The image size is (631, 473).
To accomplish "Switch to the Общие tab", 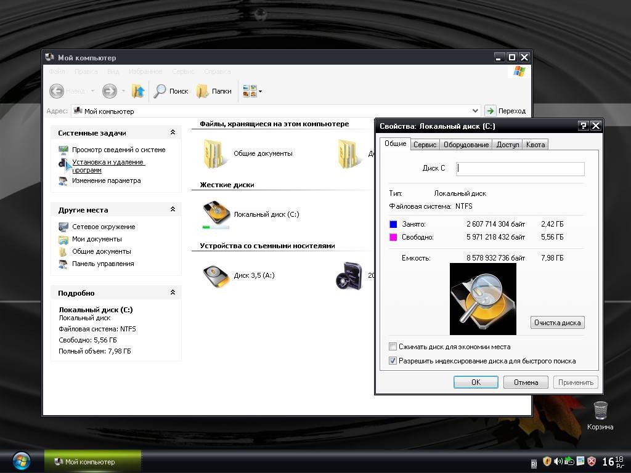I will 395,144.
